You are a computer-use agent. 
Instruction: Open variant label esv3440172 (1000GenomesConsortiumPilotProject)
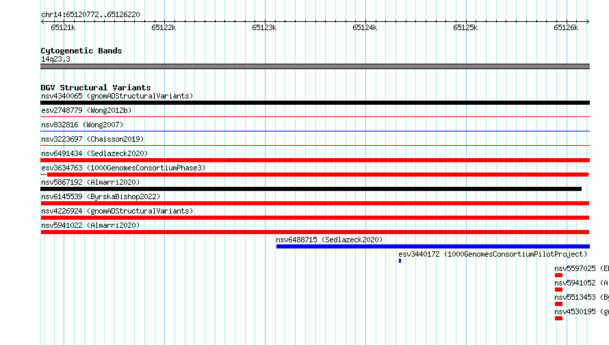point(493,254)
